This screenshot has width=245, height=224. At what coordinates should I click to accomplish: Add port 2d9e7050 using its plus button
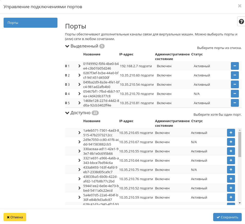tap(231, 142)
